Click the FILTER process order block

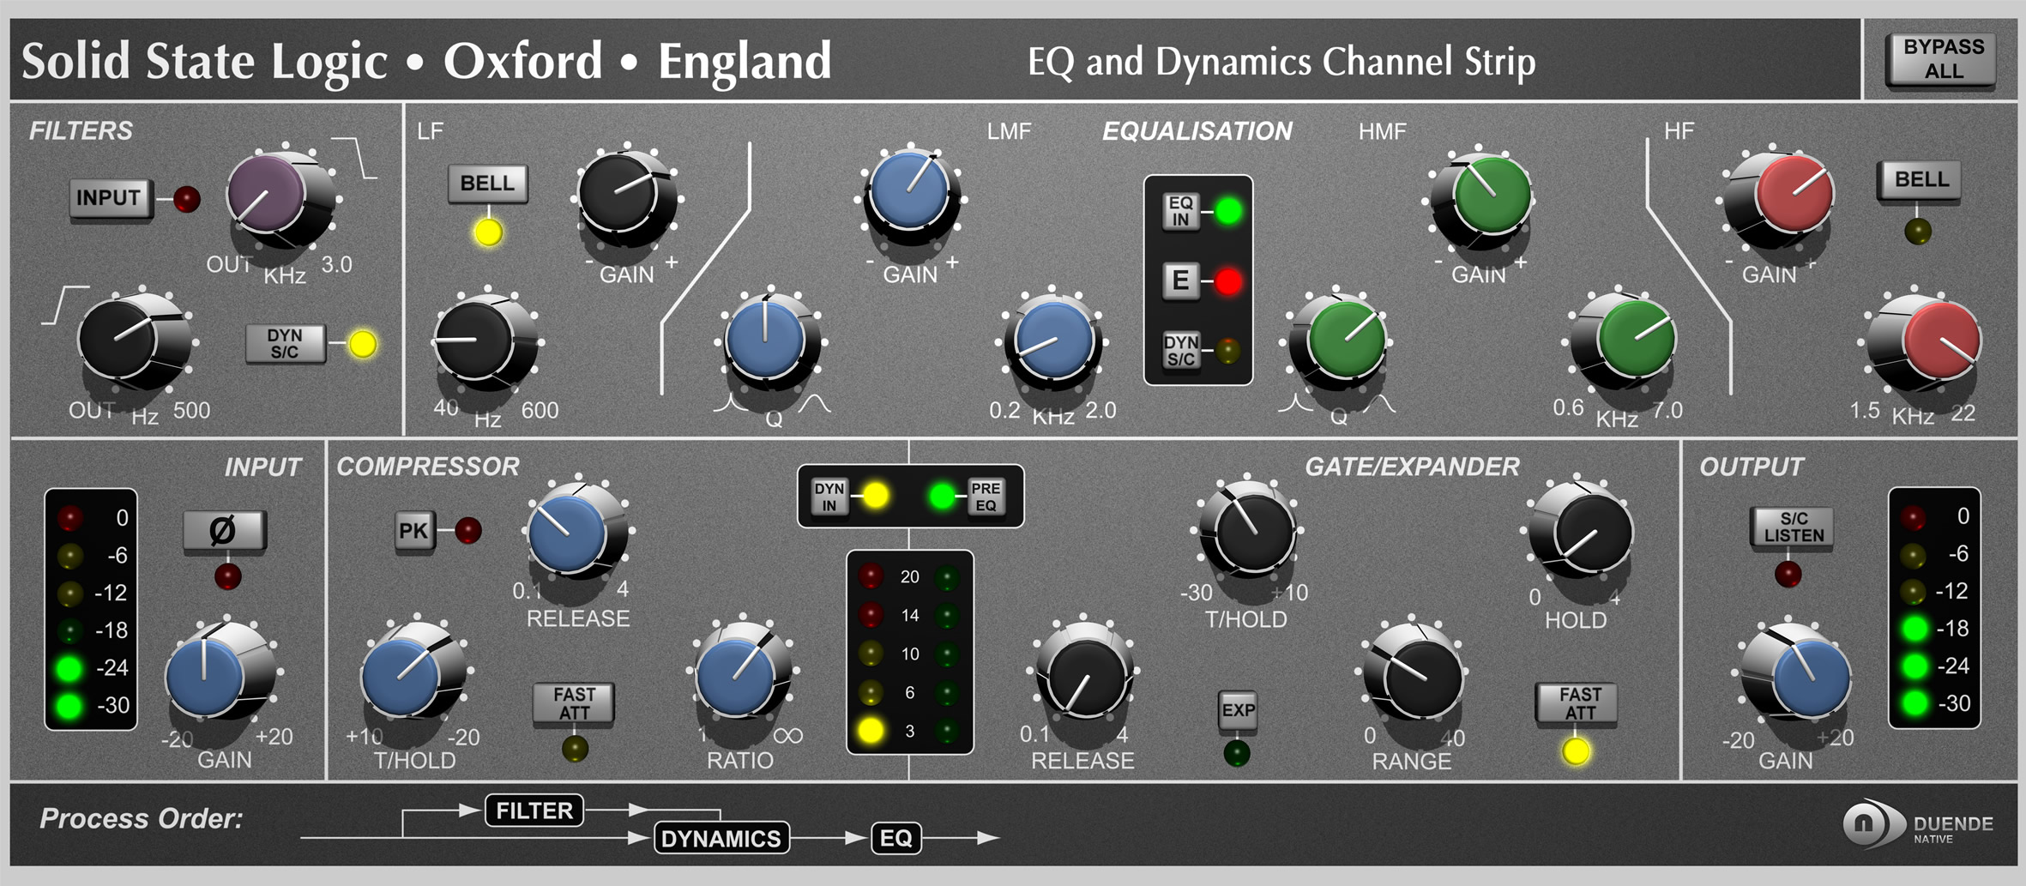point(534,811)
